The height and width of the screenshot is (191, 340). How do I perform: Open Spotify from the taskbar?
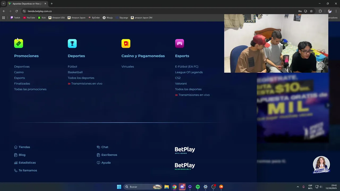[x=198, y=187]
